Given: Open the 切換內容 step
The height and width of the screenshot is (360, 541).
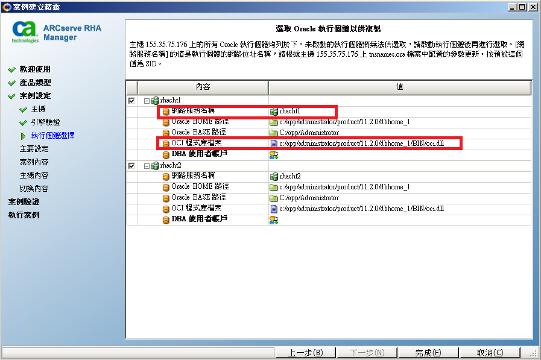Looking at the screenshot, I should (x=34, y=188).
